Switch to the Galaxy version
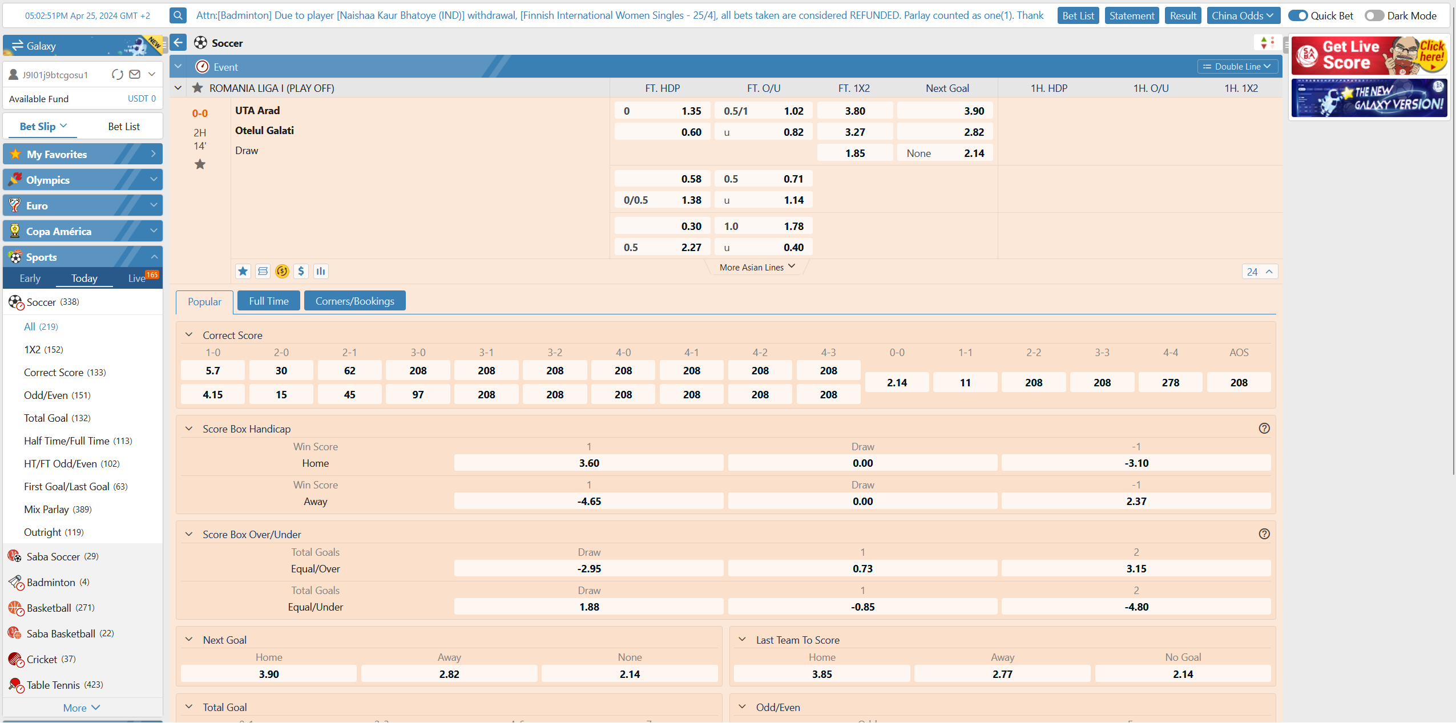This screenshot has height=723, width=1456. tap(83, 45)
